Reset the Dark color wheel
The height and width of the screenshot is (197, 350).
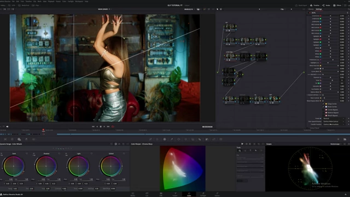(27, 153)
